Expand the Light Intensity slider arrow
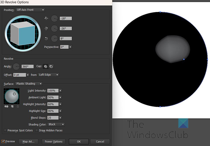 [60, 91]
